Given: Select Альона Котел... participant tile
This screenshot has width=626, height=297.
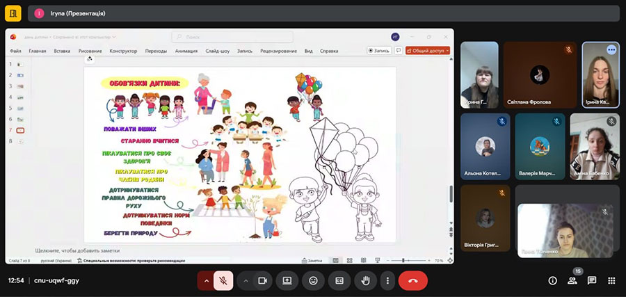Looking at the screenshot, I should click(485, 147).
